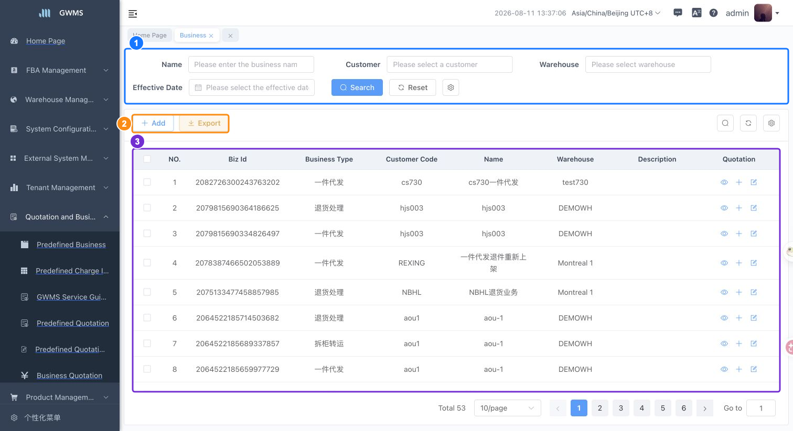Check the checkbox for row 2
Screen dimensions: 793x431
[x=147, y=208]
